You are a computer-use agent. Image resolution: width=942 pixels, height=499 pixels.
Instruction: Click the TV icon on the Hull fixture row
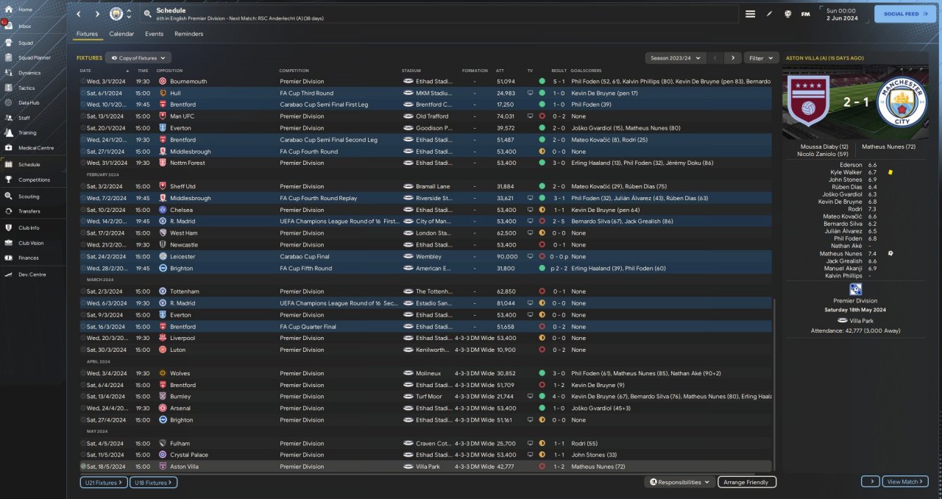[530, 93]
